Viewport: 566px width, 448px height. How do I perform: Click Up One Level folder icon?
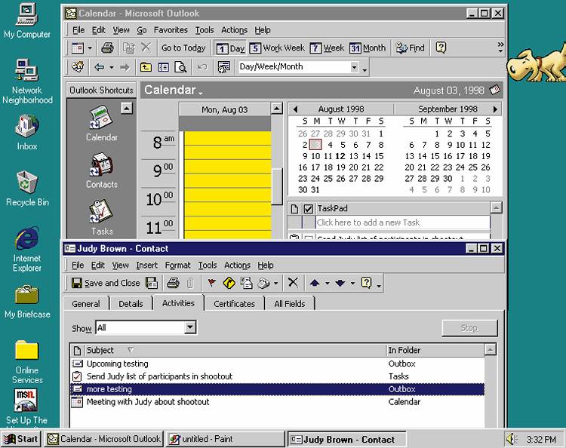[146, 67]
